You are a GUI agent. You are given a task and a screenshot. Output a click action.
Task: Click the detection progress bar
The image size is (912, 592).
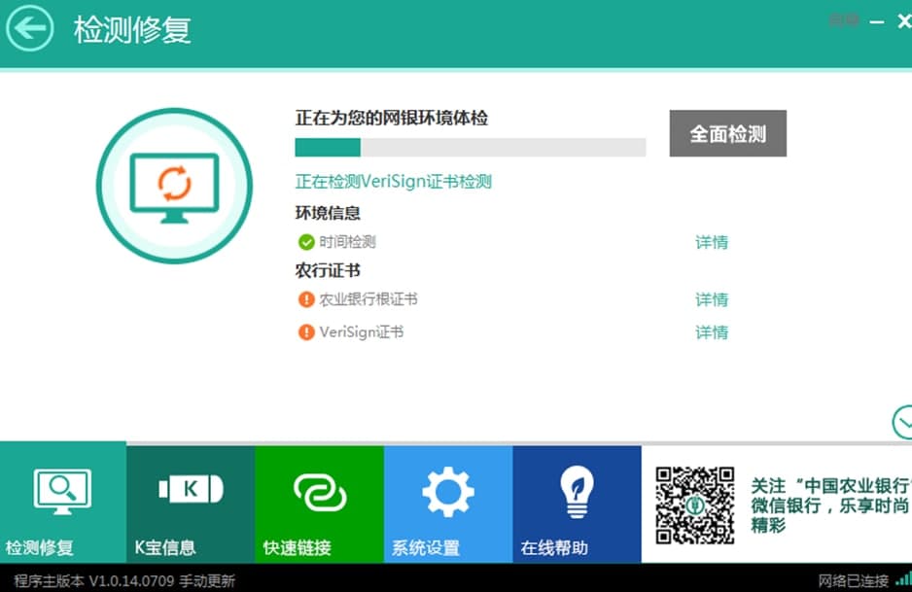(x=470, y=147)
